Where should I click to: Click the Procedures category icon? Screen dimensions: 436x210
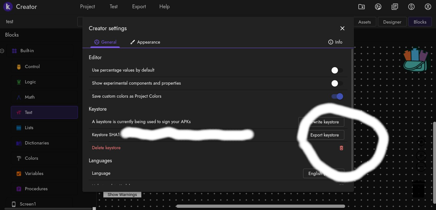[19, 189]
